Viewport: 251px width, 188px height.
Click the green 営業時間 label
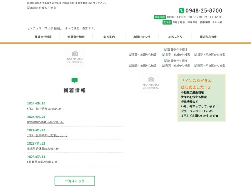pyautogui.click(x=160, y=17)
